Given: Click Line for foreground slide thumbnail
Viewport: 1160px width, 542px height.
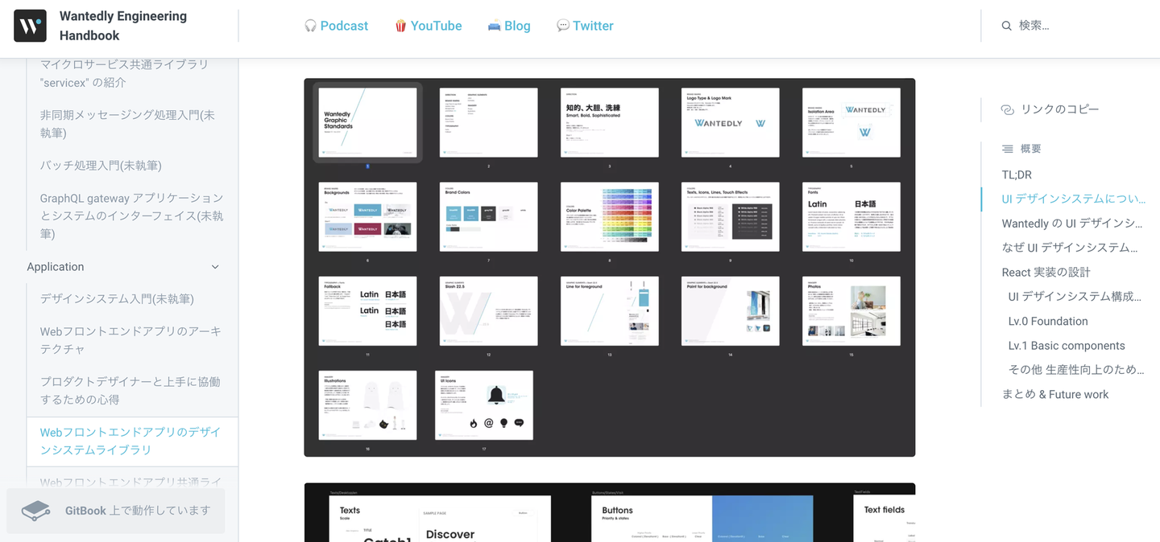Looking at the screenshot, I should [610, 311].
